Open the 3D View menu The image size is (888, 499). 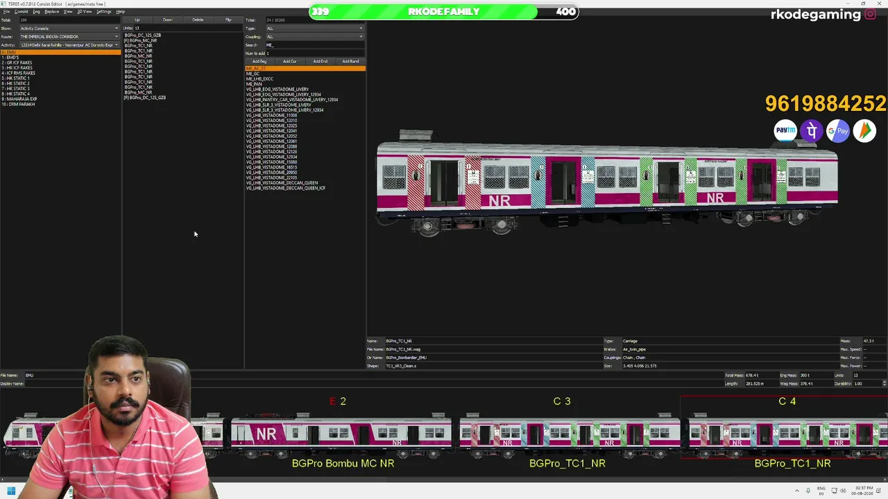pyautogui.click(x=84, y=12)
